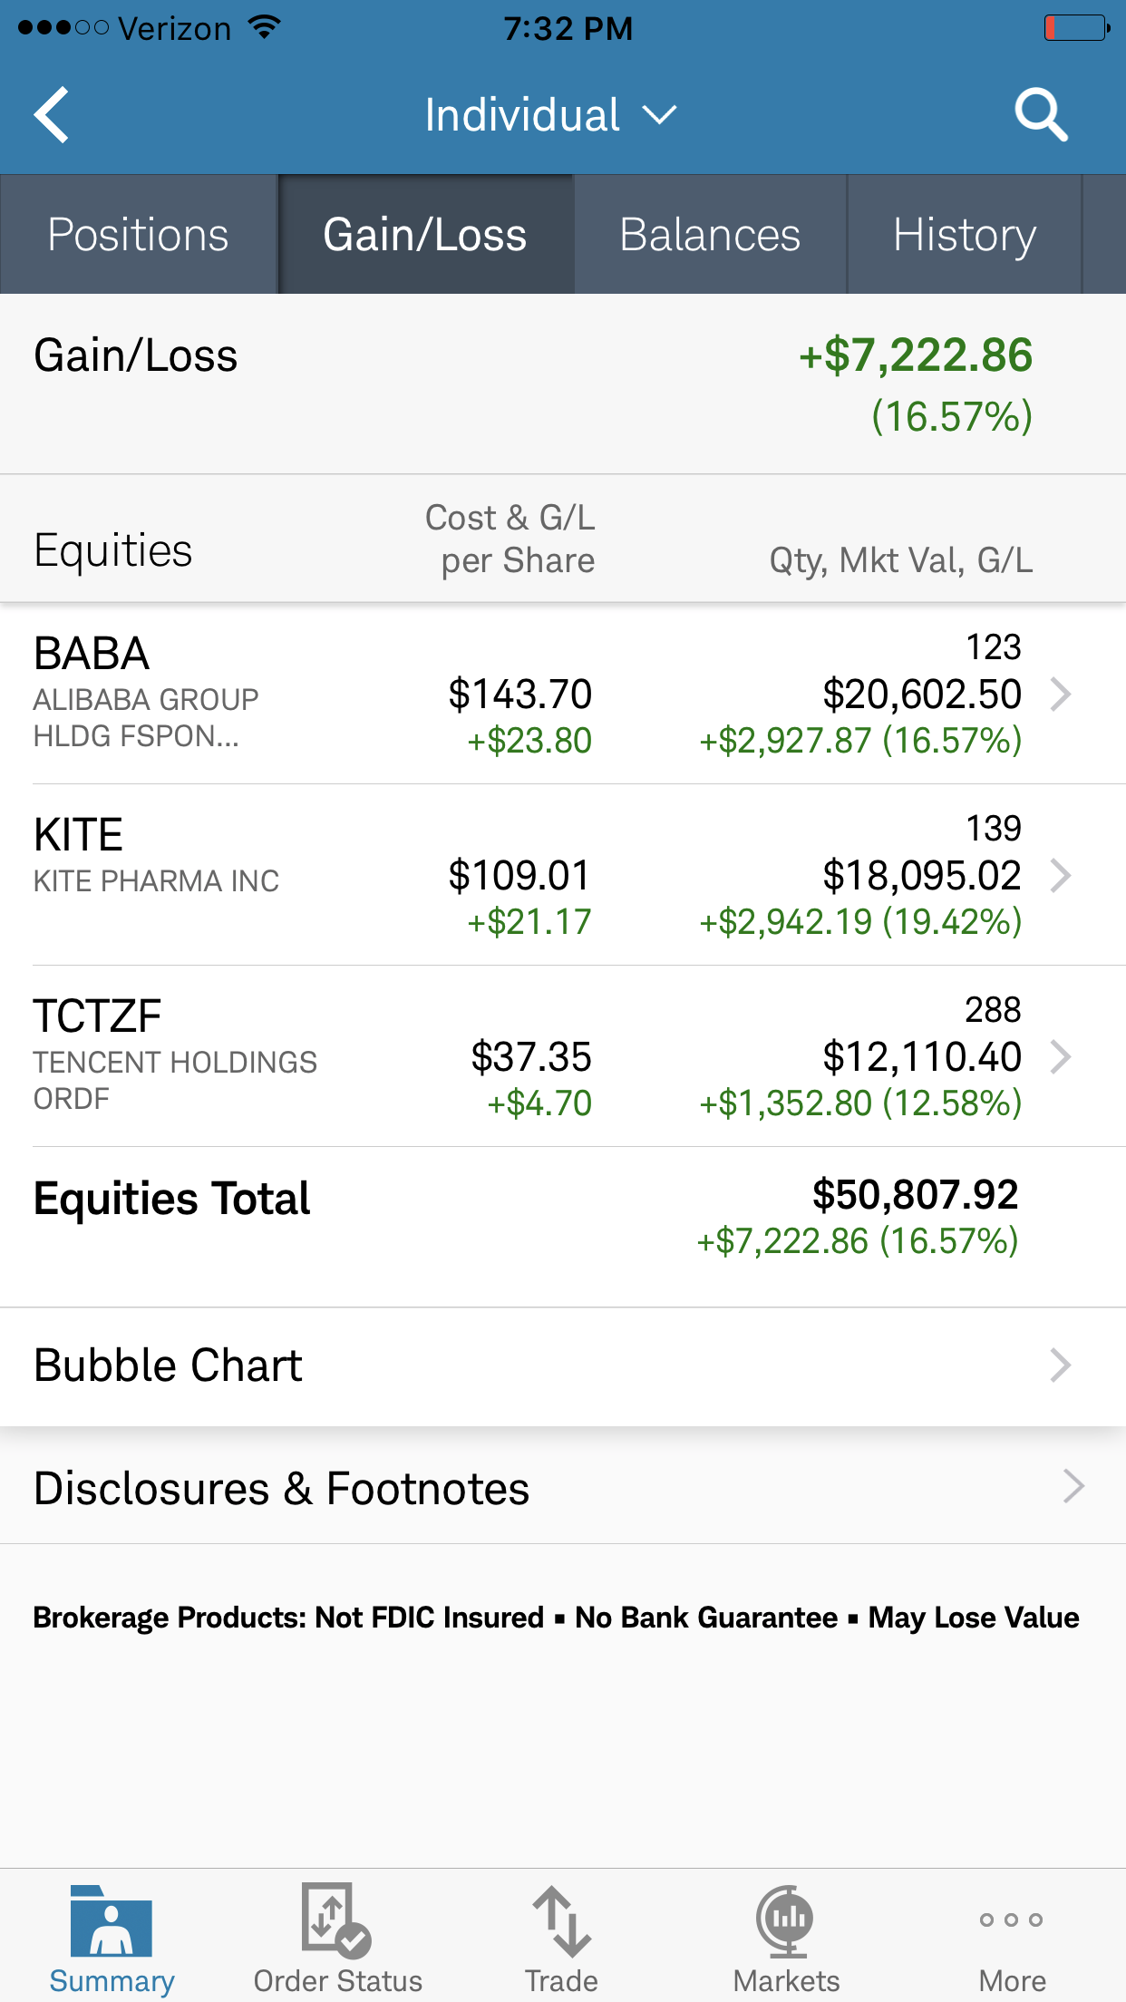
Task: Select the BABA ticker symbol
Action: [92, 654]
